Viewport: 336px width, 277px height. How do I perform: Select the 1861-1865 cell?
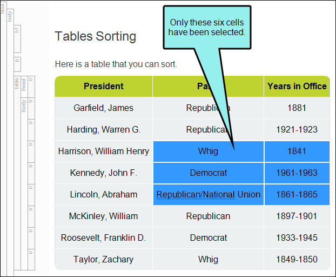coord(297,195)
